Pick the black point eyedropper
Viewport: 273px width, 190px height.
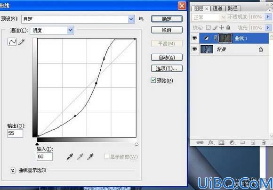point(70,157)
